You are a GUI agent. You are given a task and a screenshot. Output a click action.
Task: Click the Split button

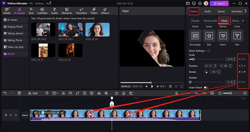32,93
